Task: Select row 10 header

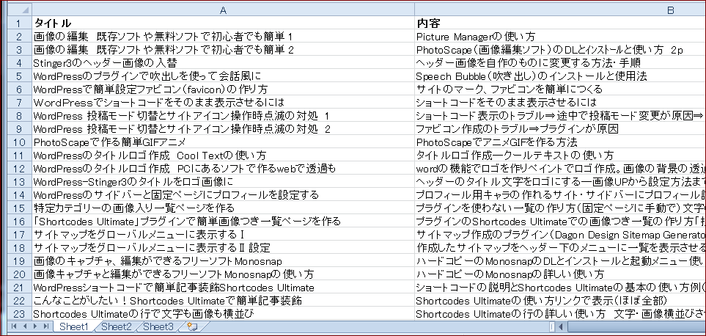Action: (x=19, y=142)
